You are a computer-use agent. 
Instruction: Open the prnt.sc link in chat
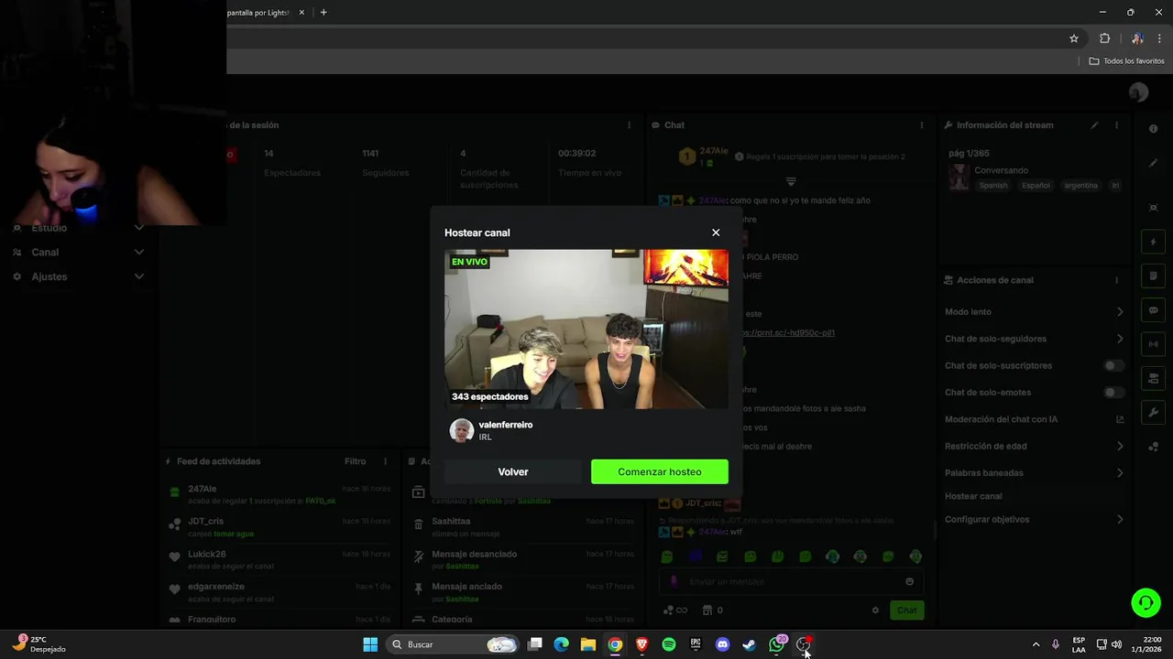tap(788, 333)
